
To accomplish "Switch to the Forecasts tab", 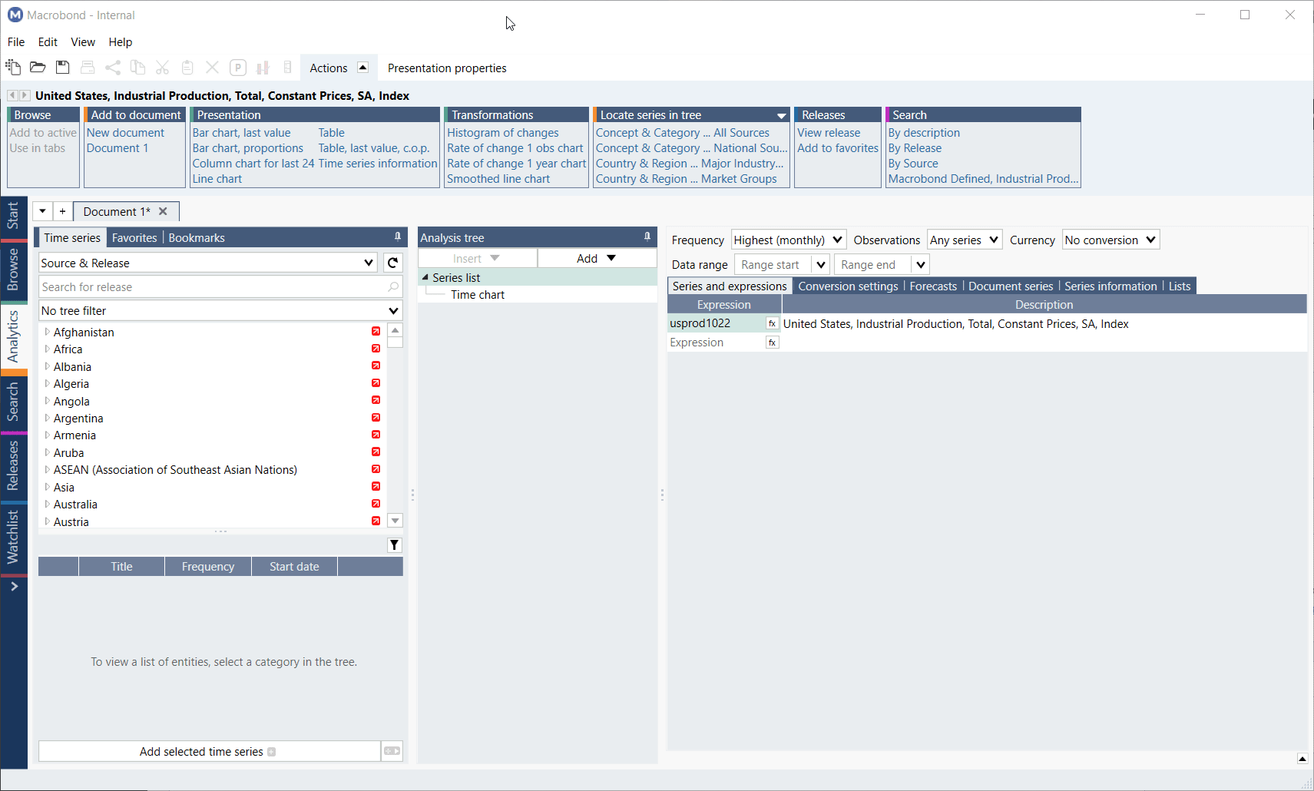I will click(x=933, y=286).
